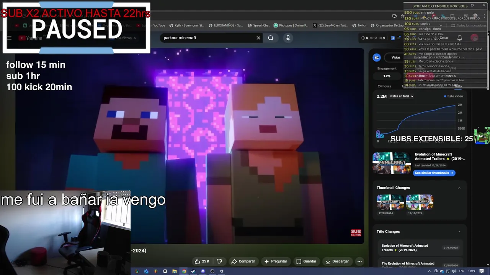Click the clock stat icon showing 8
Image resolution: width=490 pixels, height=275 pixels.
(365, 38)
